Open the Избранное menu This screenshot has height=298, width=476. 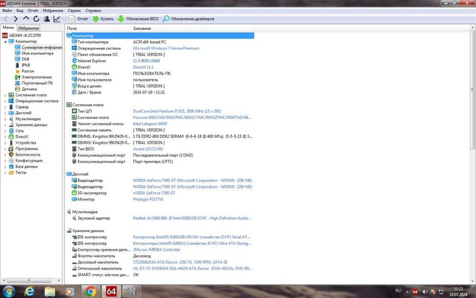pyautogui.click(x=53, y=10)
